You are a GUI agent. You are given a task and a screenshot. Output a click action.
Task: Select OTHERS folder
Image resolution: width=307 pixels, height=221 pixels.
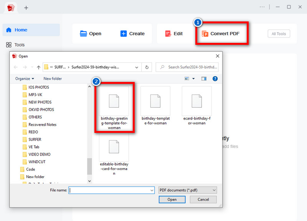click(x=32, y=117)
